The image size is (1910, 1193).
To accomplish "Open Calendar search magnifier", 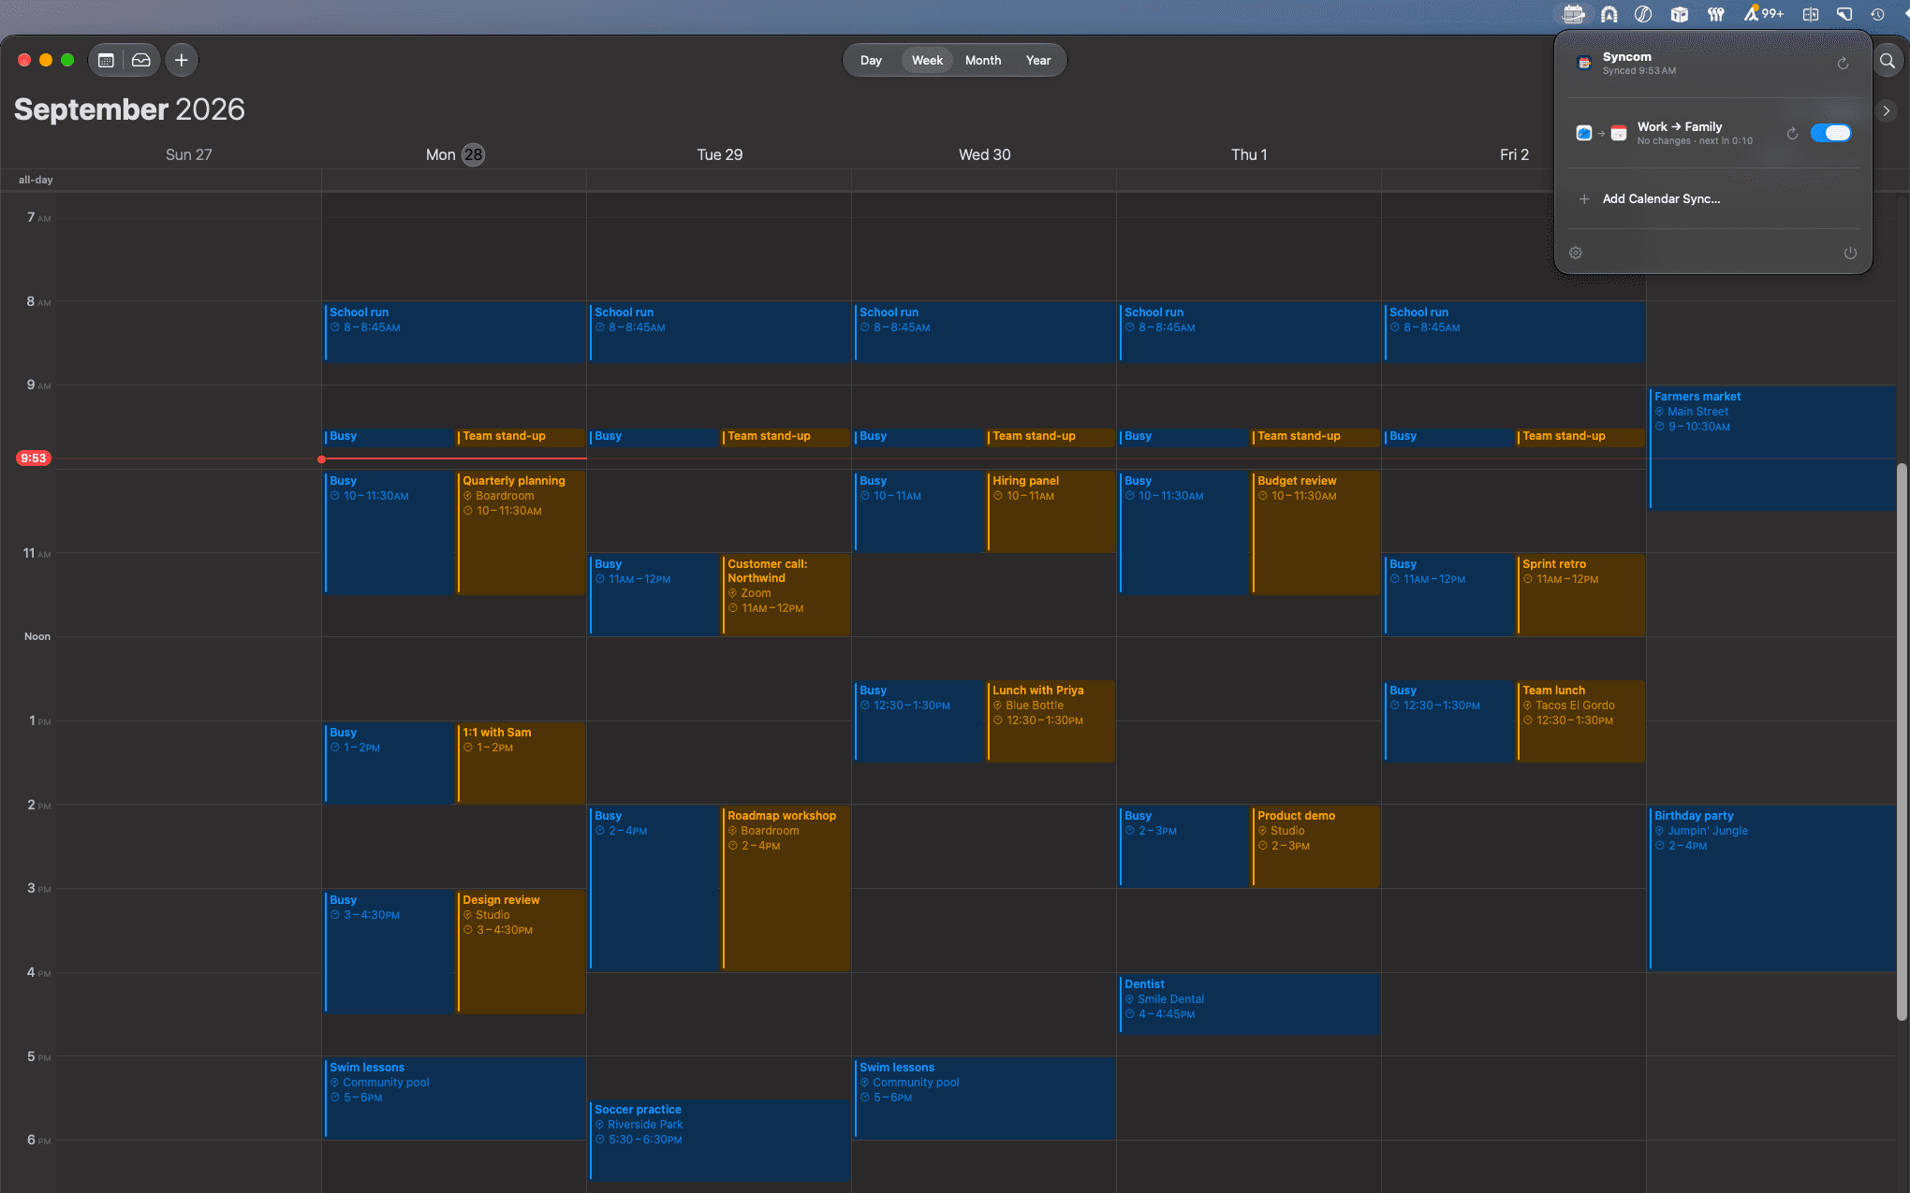I will coord(1888,61).
